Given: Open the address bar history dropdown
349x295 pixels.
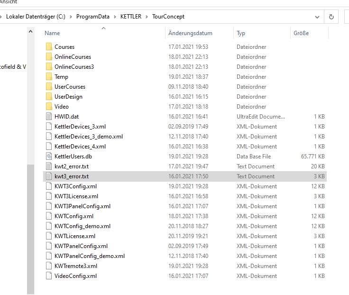Looking at the screenshot, I should pyautogui.click(x=317, y=17).
